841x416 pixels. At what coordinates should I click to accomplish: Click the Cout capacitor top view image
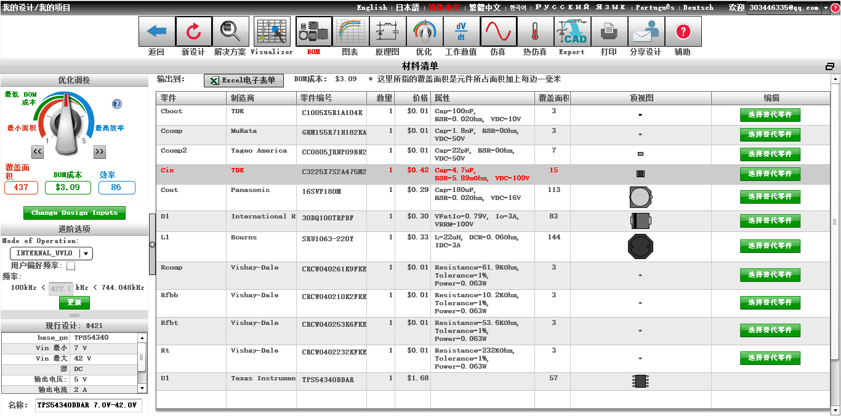640,198
